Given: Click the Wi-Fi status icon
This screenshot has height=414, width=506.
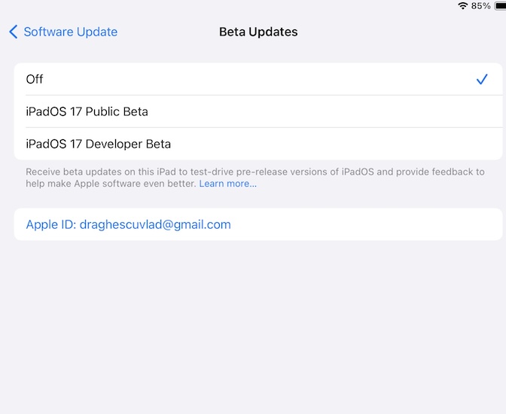Looking at the screenshot, I should point(462,6).
